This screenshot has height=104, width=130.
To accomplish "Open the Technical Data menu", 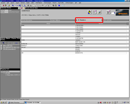I will pyautogui.click(x=47, y=3).
